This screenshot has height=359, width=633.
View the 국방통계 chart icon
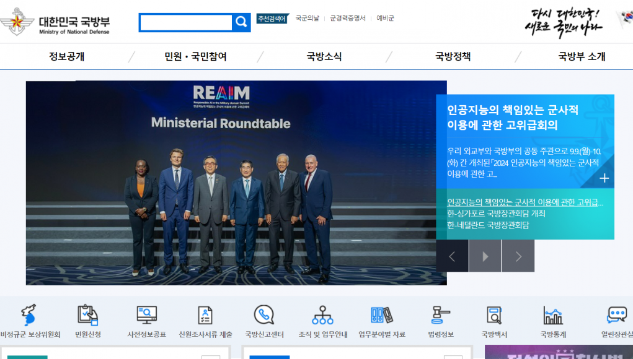[552, 315]
